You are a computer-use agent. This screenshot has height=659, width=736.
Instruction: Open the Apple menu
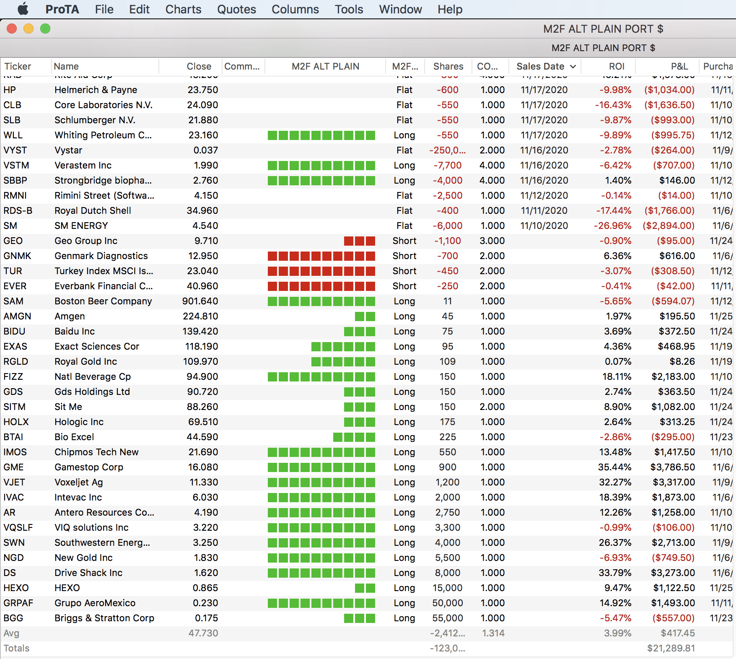coord(23,9)
